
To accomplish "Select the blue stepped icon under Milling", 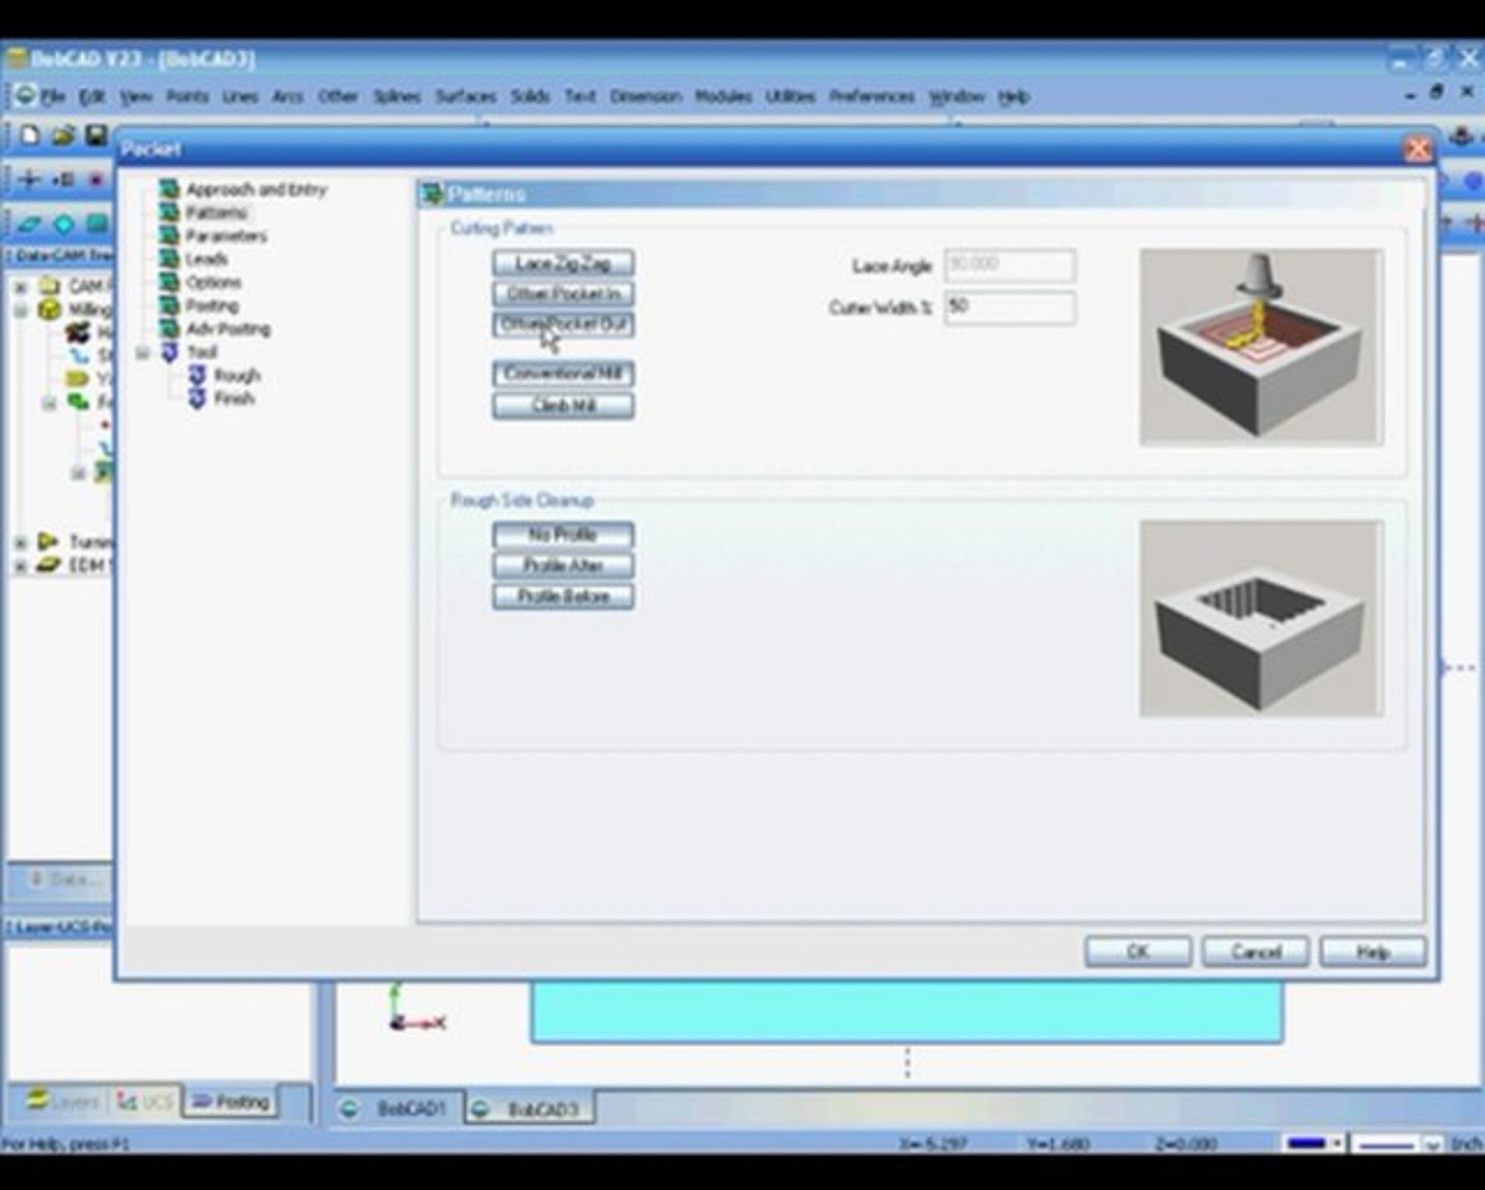I will point(80,356).
